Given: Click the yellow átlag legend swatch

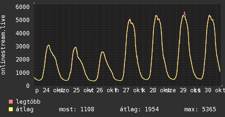Looking at the screenshot, I should 11,109.
